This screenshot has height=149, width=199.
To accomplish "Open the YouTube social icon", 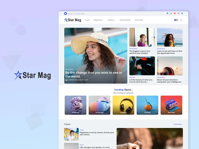I will (x=175, y=13).
